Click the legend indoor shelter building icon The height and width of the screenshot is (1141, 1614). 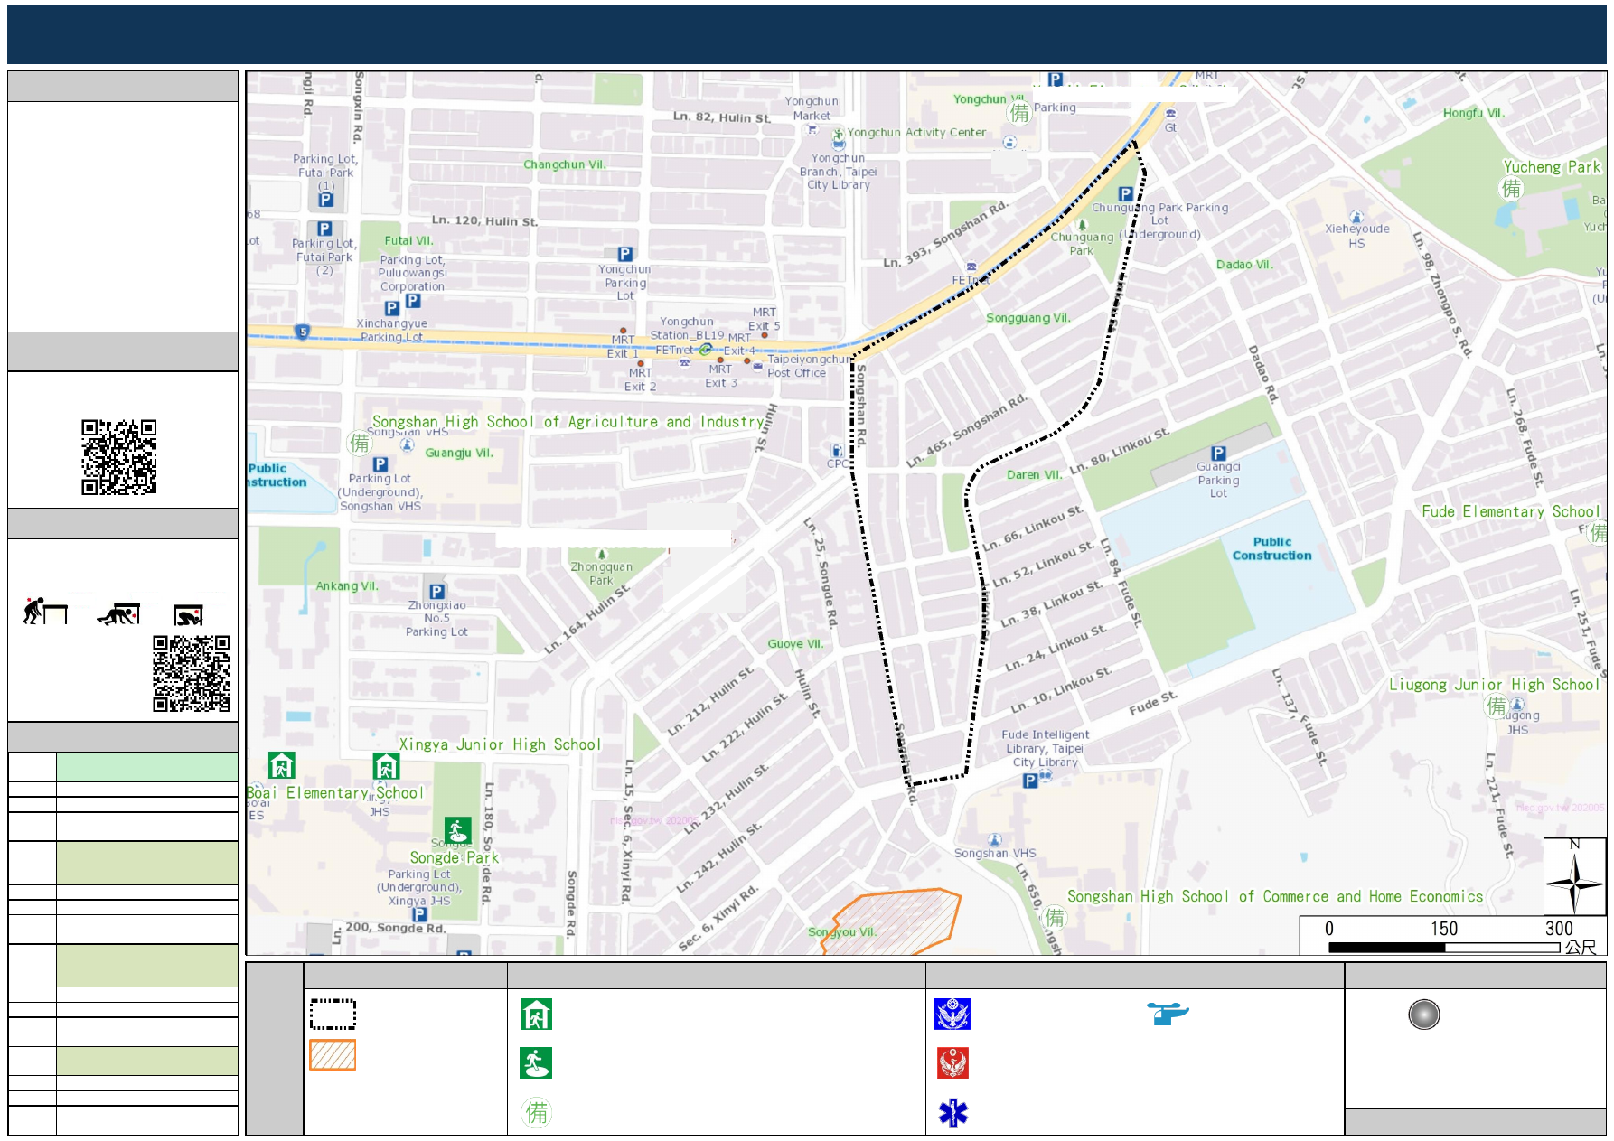click(536, 1015)
